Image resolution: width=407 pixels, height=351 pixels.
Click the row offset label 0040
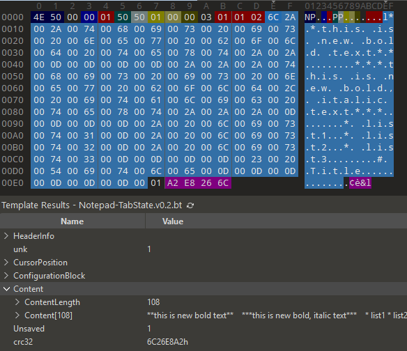click(x=13, y=65)
